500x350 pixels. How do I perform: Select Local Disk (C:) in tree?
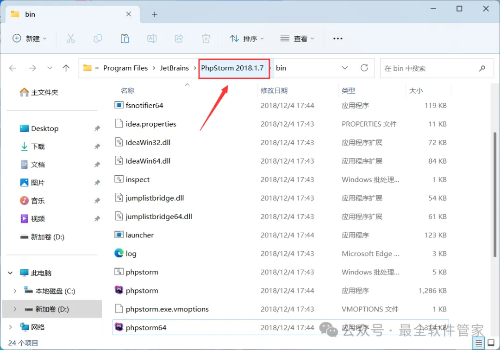55,291
